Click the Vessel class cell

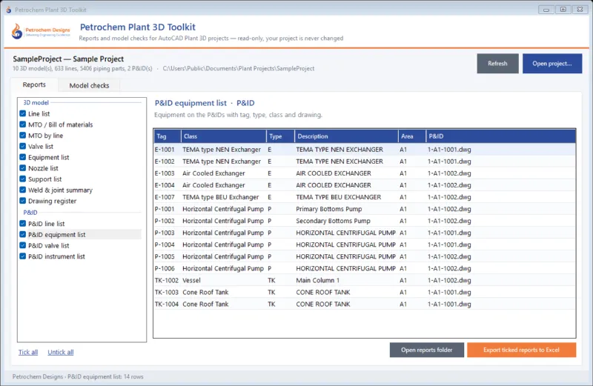pos(191,281)
